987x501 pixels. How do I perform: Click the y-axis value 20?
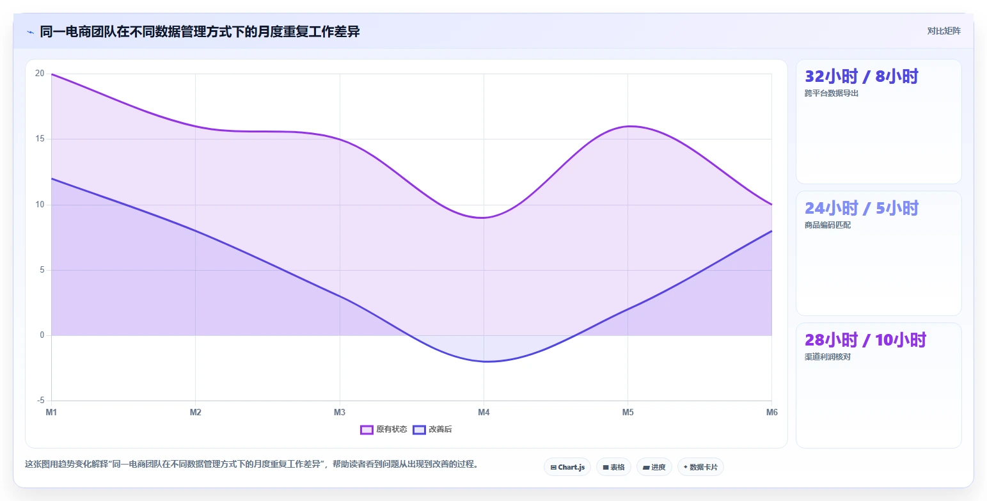40,74
